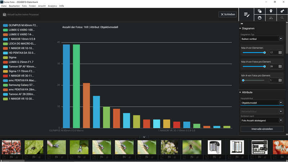Screen dimensions: 288x162
Task: Open the face recognition panel icon
Action: (259, 18)
